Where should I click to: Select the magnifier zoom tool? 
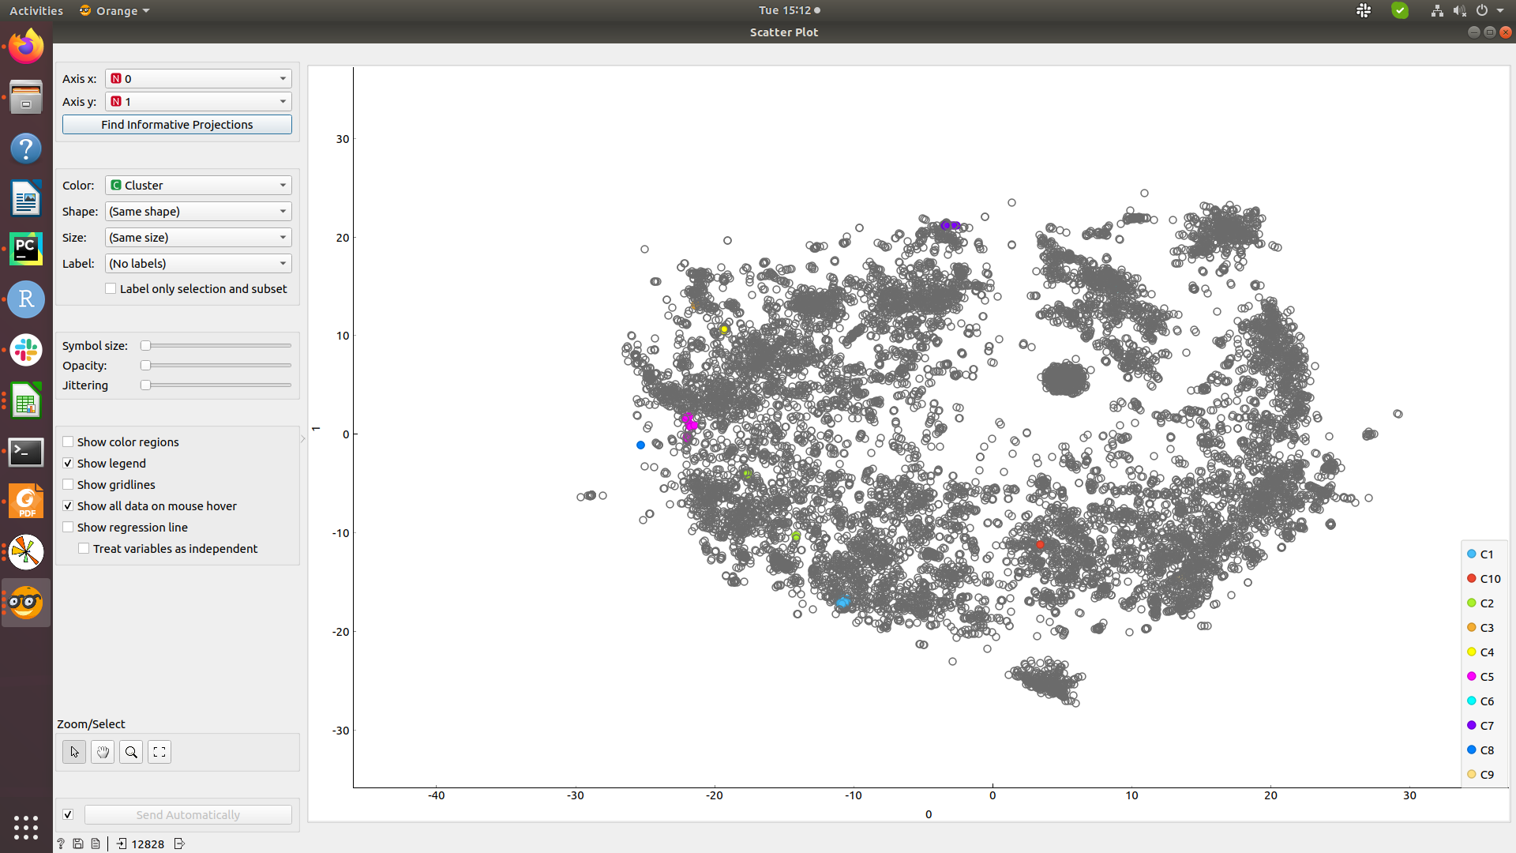click(130, 751)
